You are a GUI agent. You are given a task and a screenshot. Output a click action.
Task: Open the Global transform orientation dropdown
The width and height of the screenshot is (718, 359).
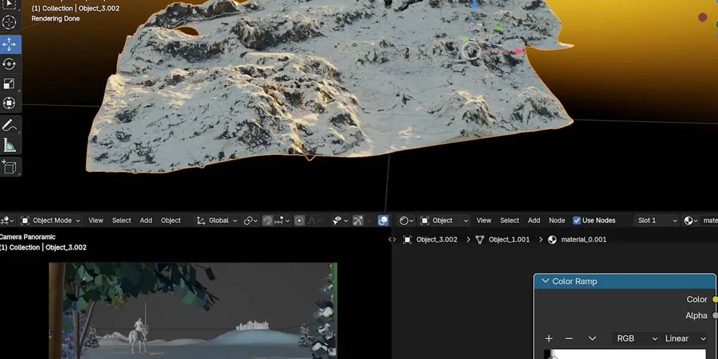[x=217, y=220]
